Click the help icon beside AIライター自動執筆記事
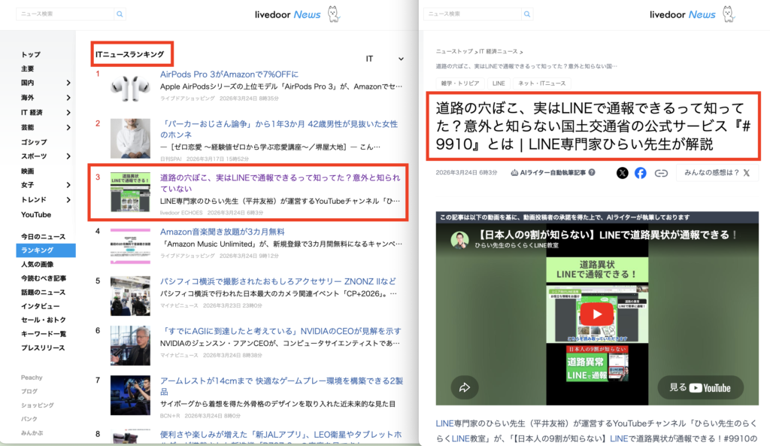 (592, 172)
